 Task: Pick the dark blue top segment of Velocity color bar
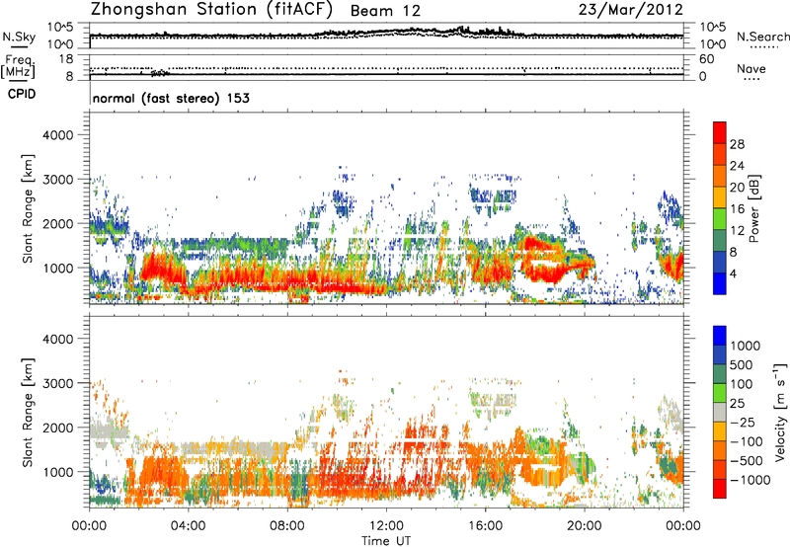click(720, 336)
